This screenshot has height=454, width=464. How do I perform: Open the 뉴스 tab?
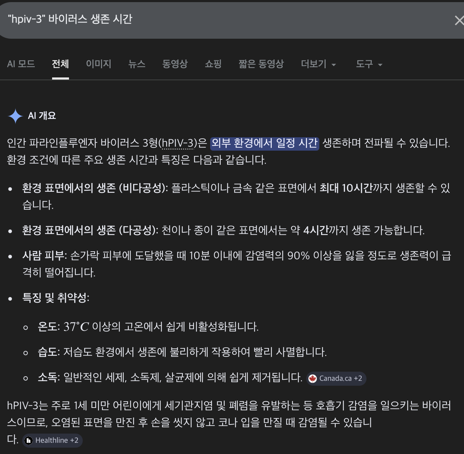[x=137, y=64]
